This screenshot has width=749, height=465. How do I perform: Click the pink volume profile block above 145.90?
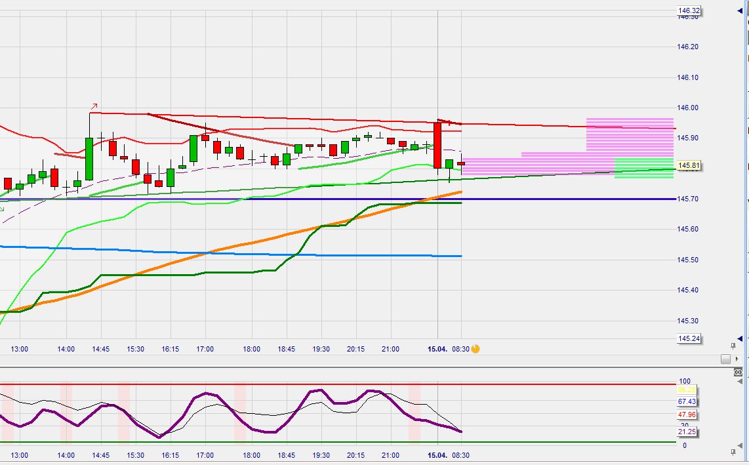630,134
